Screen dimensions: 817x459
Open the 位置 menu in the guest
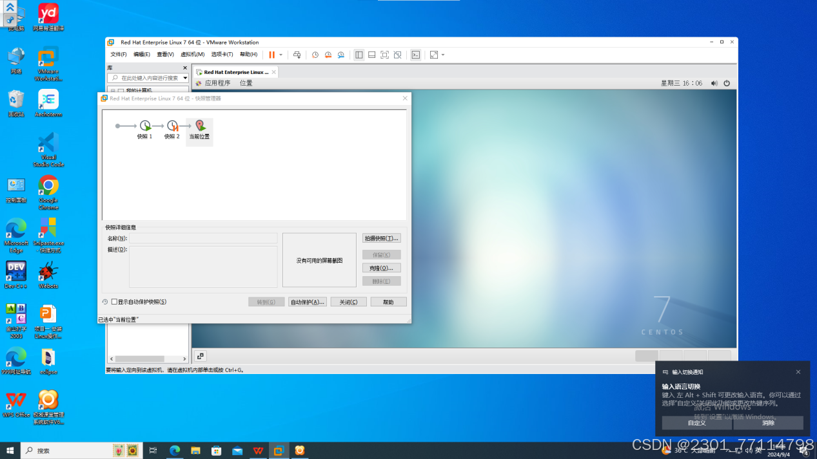pyautogui.click(x=246, y=83)
